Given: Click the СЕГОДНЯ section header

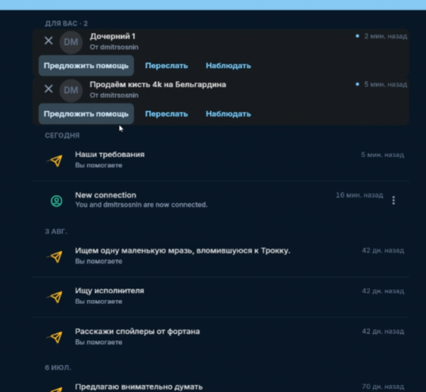Looking at the screenshot, I should [x=62, y=136].
